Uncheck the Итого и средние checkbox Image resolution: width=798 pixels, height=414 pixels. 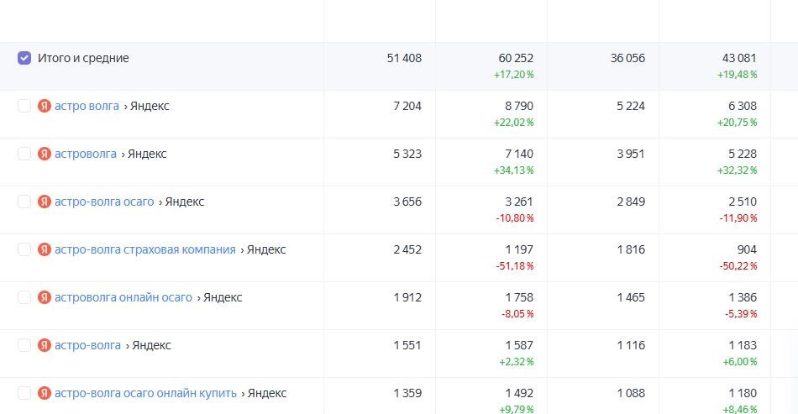click(24, 58)
